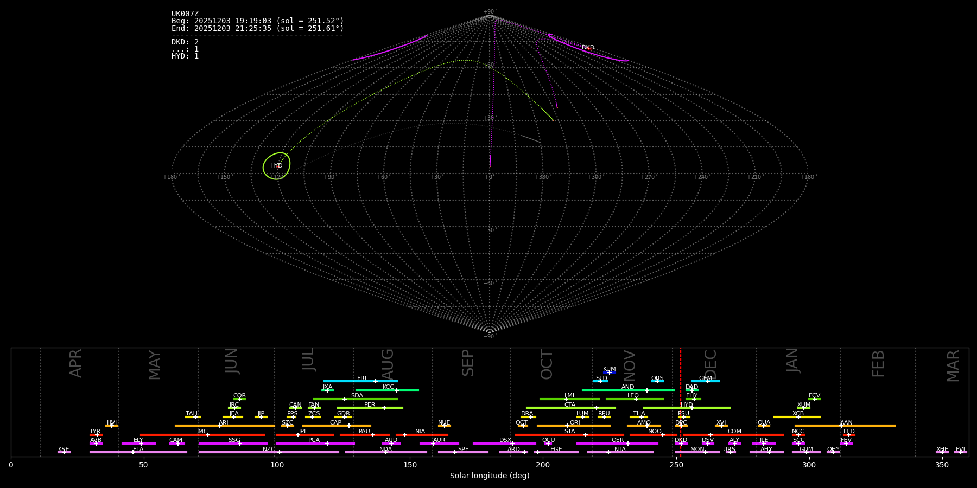Click the HYD radiant label on sky map
This screenshot has height=488, width=977.
276,166
